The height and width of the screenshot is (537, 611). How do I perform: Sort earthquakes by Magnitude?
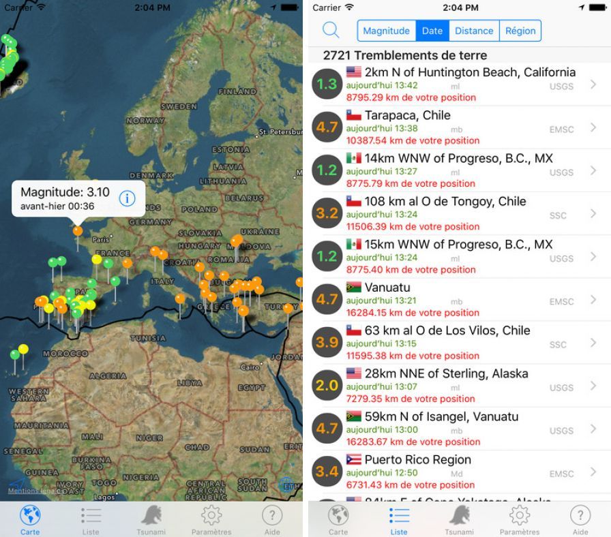(386, 31)
